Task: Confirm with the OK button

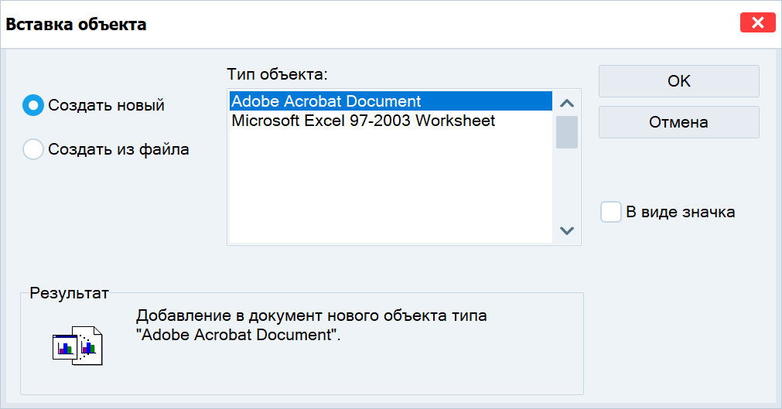Action: point(678,81)
